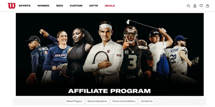Open the SPORTS menu

tap(25, 6)
